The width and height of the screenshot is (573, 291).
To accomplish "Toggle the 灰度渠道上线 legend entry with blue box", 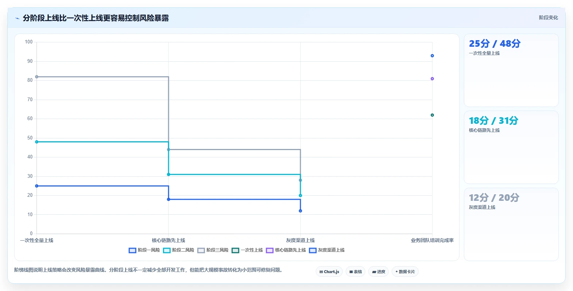I will click(327, 250).
